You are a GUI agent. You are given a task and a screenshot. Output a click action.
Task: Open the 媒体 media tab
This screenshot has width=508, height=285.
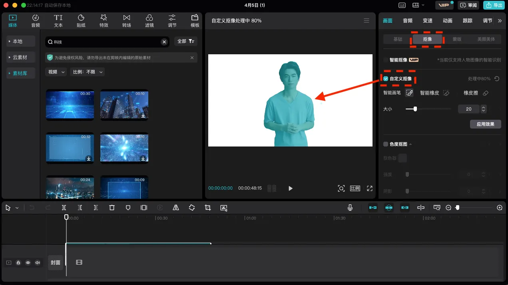point(13,21)
